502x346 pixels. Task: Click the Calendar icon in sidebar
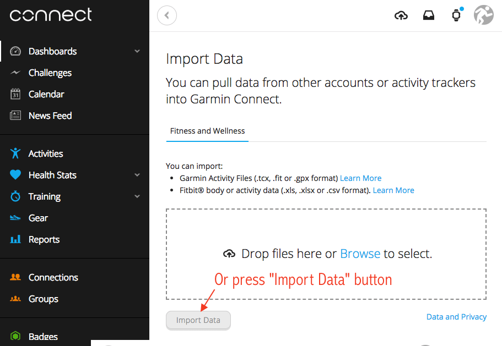tap(15, 94)
